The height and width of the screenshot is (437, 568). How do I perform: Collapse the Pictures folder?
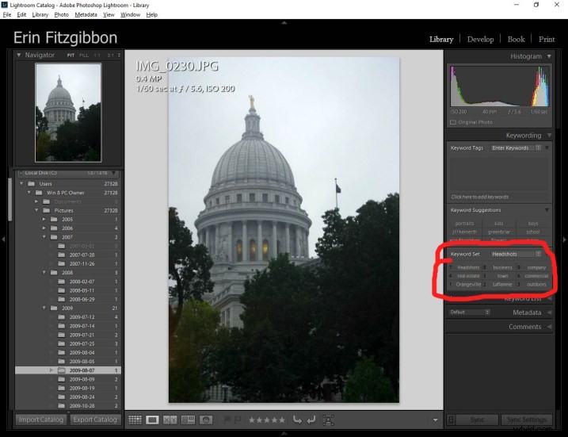pos(36,210)
